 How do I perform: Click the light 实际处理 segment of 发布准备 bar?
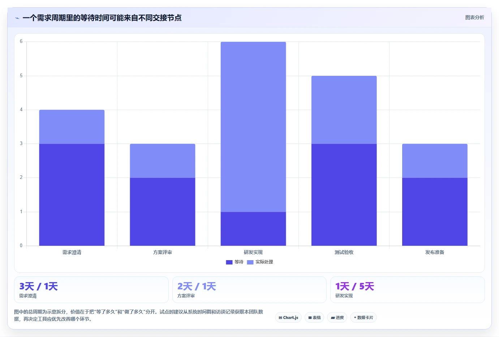pos(435,161)
